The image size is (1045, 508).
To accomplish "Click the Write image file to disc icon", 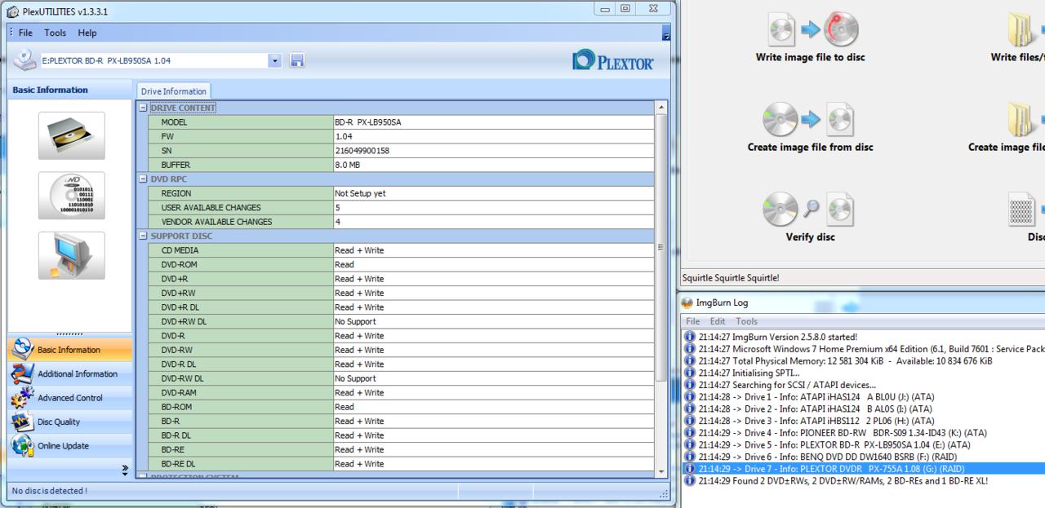I will 810,30.
